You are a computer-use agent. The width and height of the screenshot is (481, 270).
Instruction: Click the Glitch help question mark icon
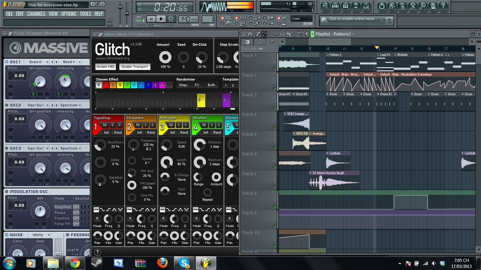pyautogui.click(x=97, y=252)
